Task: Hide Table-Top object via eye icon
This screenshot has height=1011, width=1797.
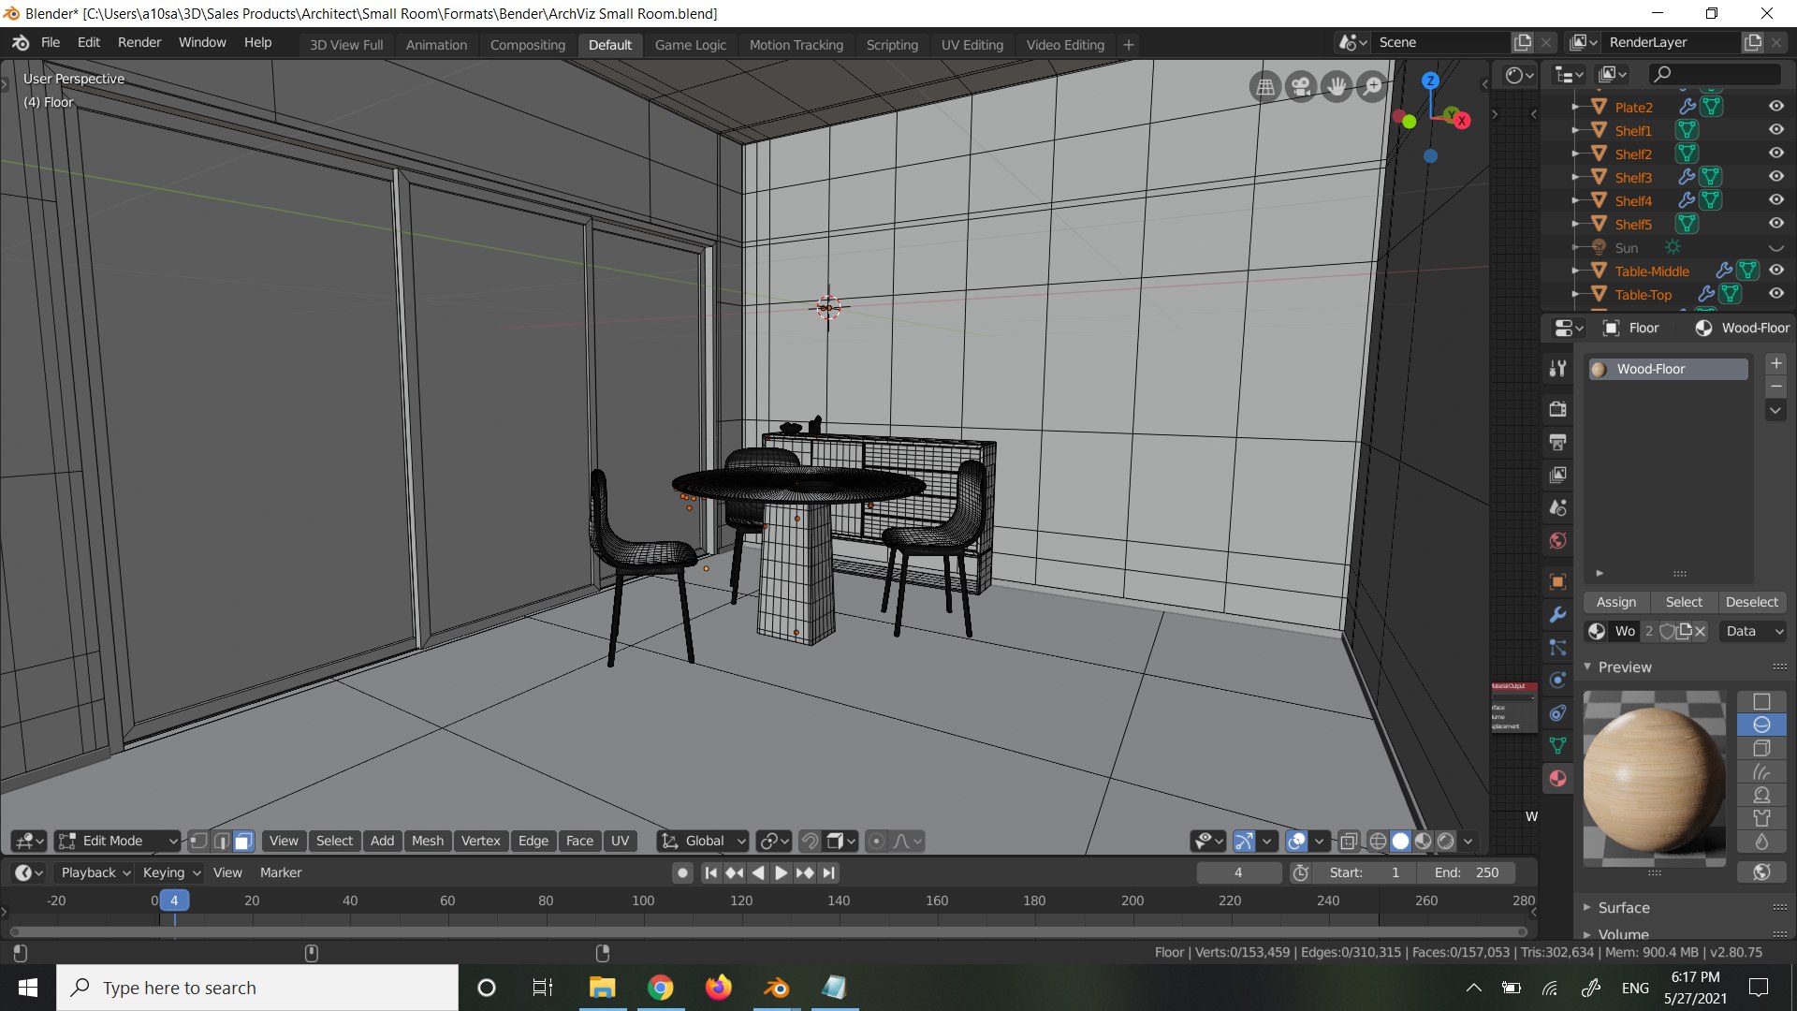Action: 1775,294
